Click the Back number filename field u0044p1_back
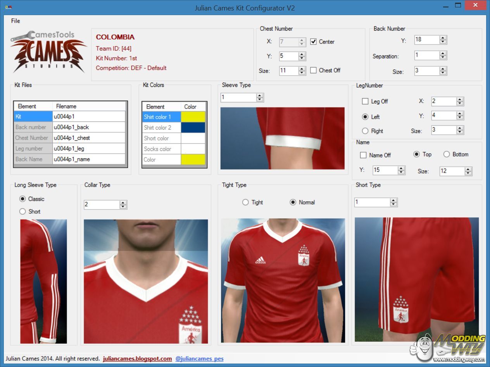The width and height of the screenshot is (490, 367). (89, 127)
